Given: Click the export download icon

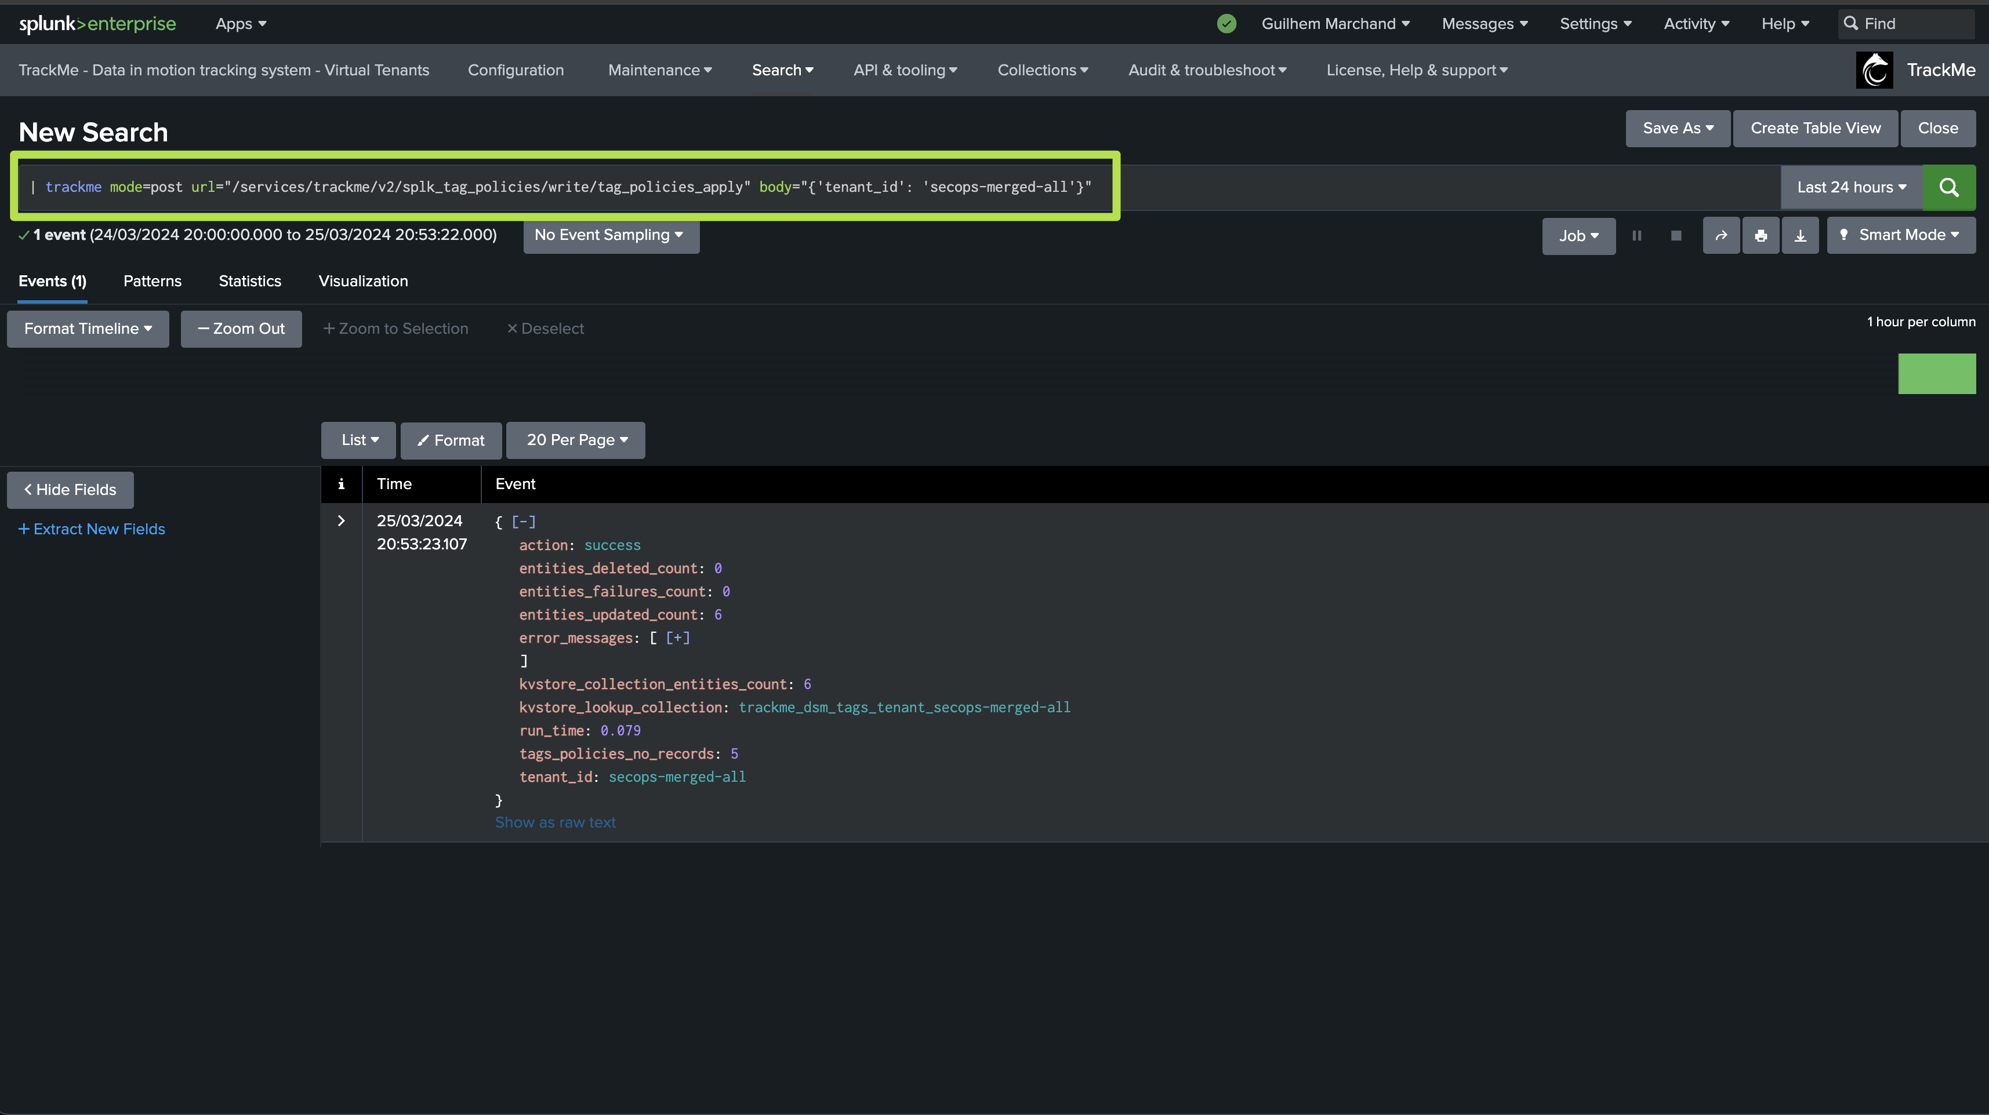Looking at the screenshot, I should (1800, 236).
